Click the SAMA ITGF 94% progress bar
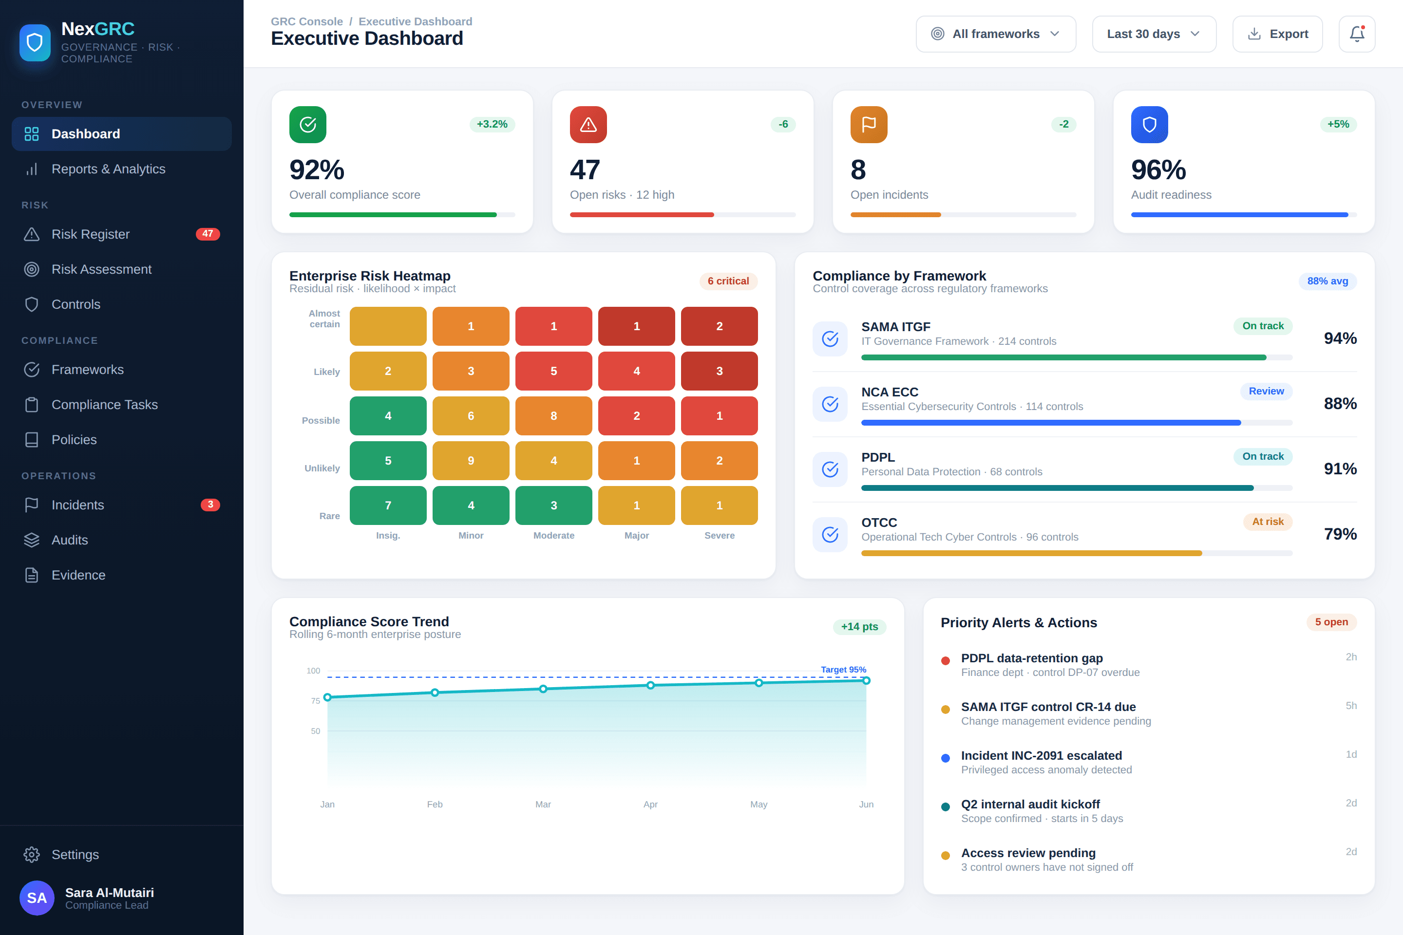 click(x=1076, y=358)
